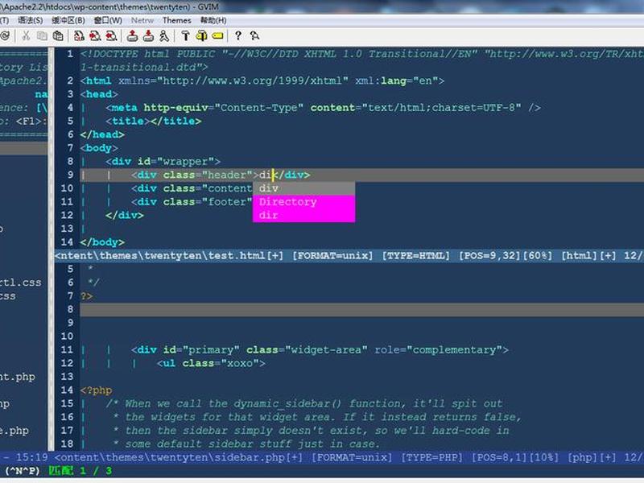Click [POS=8,1][10%] in lower status line
This screenshot has height=483, width=644.
pyautogui.click(x=515, y=457)
